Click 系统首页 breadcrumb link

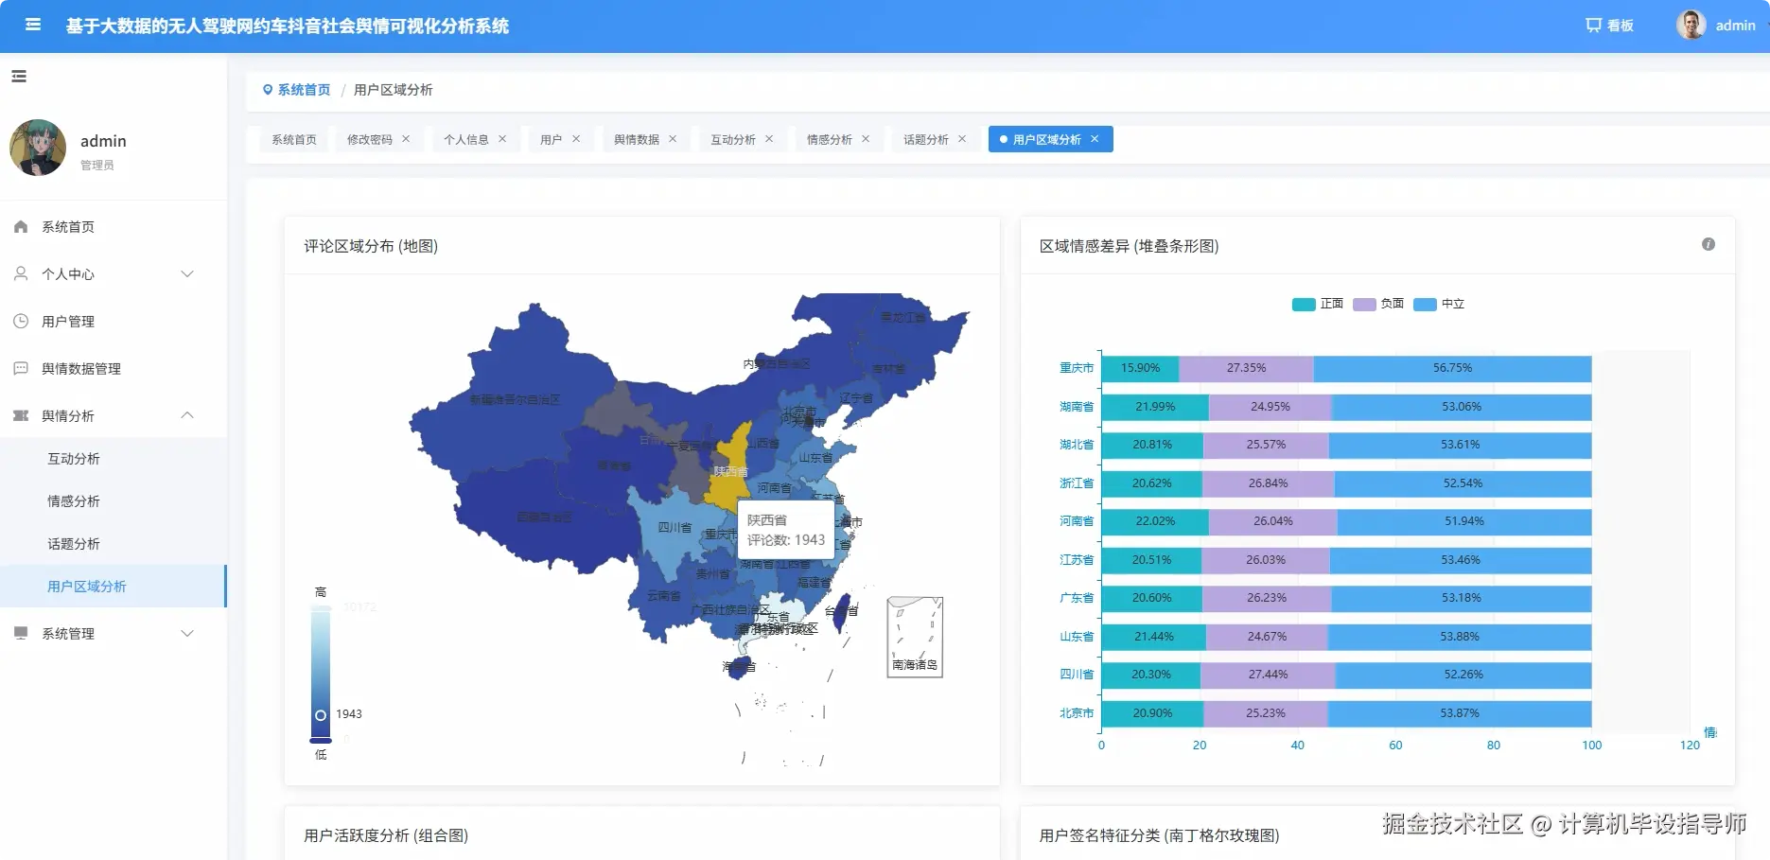pos(304,90)
